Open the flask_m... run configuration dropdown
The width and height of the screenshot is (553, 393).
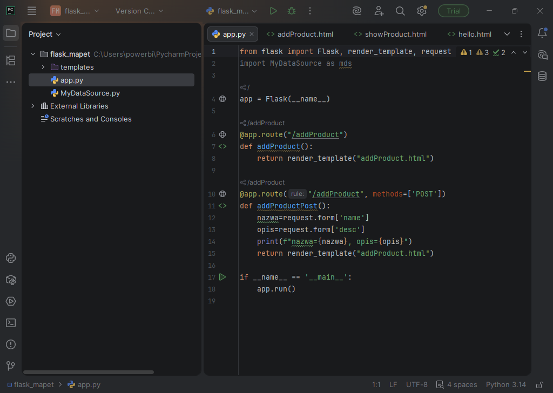tap(232, 11)
